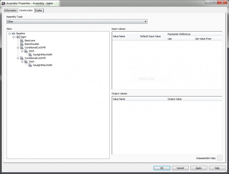
Task: Click the Right group icon
Action: point(18,37)
